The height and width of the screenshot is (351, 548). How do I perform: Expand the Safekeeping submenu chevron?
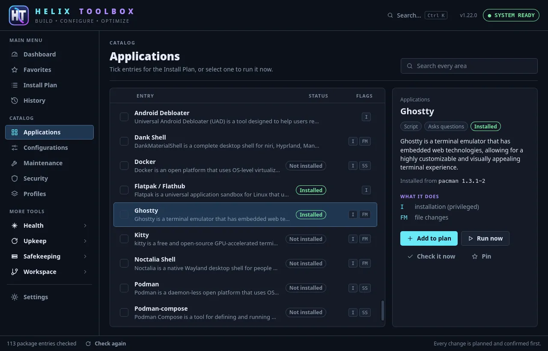85,256
